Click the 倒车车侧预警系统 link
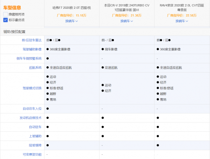 click(29, 58)
